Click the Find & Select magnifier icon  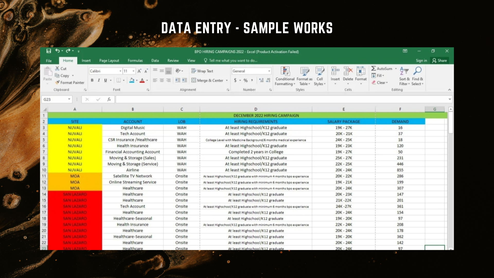click(417, 71)
